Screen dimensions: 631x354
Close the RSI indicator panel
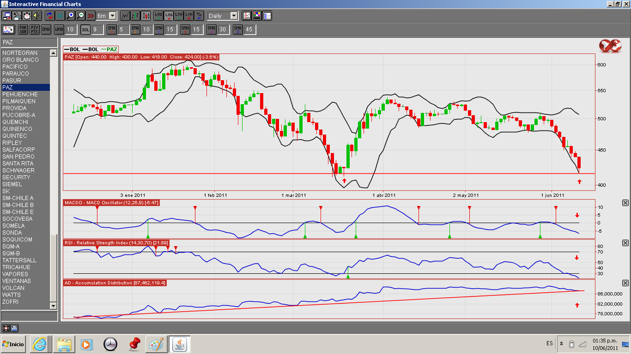(625, 243)
